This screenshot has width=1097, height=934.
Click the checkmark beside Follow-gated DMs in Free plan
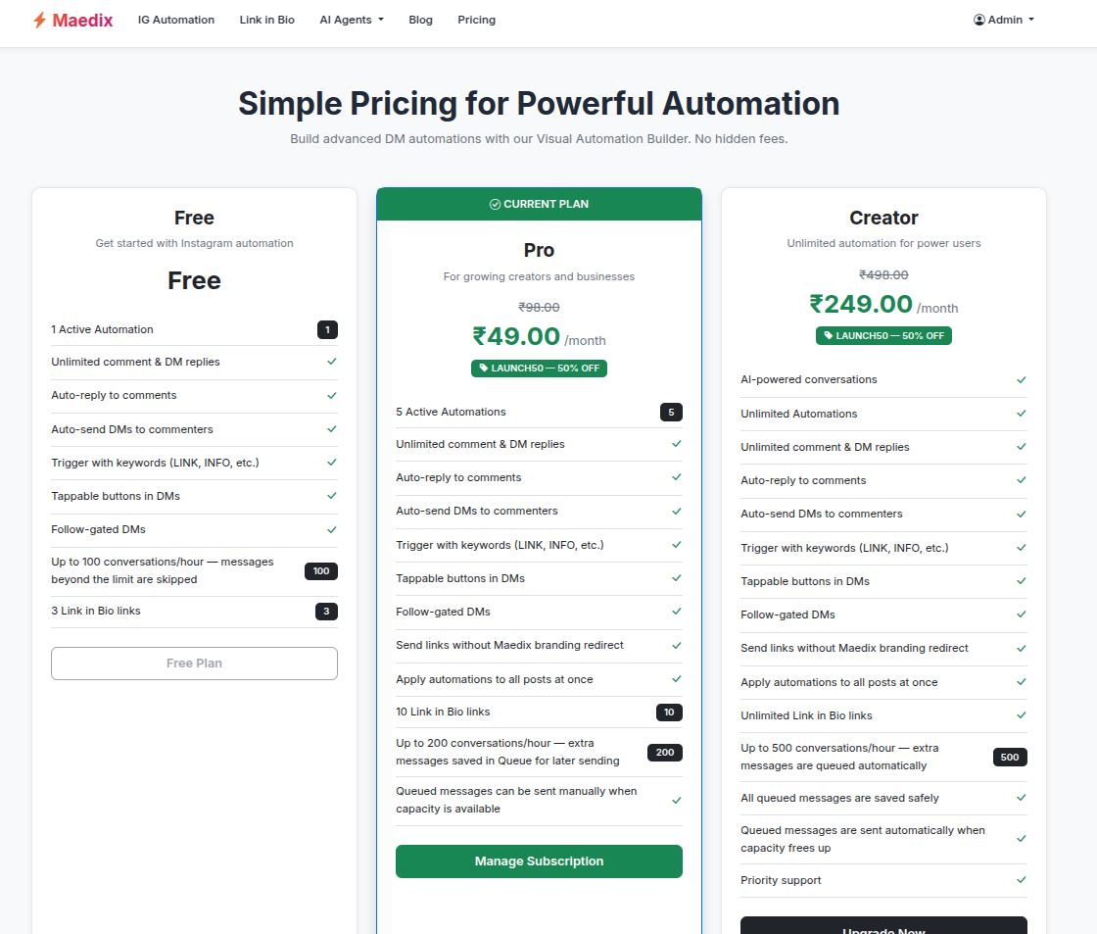[x=331, y=528]
